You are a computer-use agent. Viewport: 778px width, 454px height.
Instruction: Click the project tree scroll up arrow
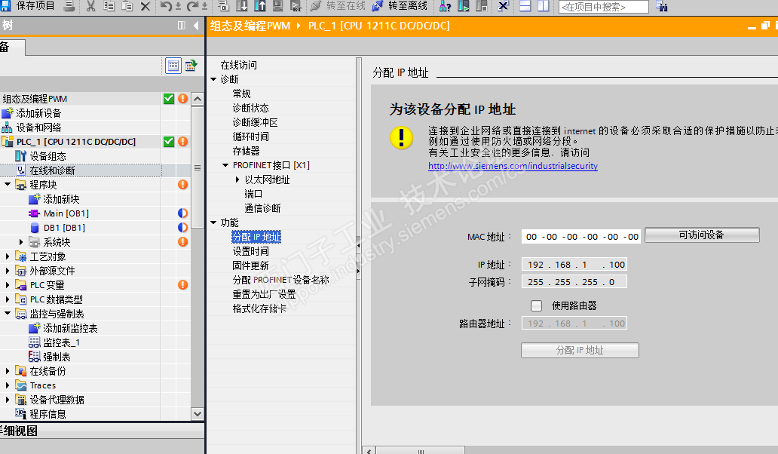(x=198, y=99)
